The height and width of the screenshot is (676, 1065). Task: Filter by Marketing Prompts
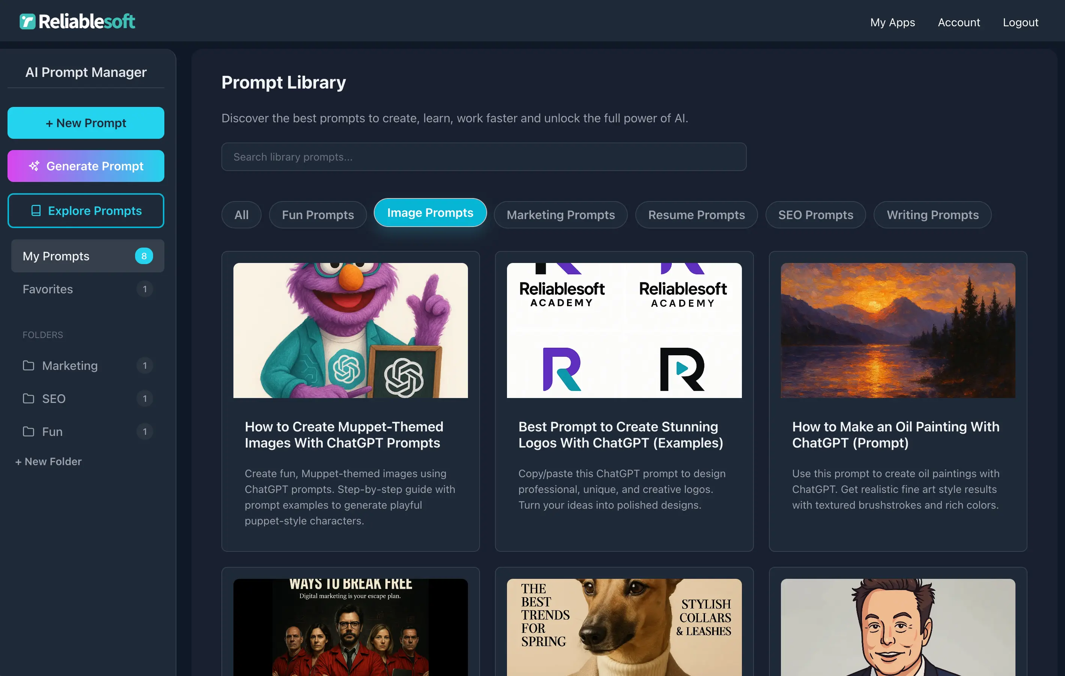point(561,215)
